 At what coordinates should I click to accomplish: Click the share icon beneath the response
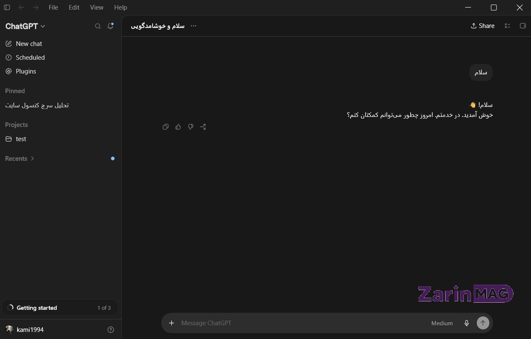tap(203, 126)
